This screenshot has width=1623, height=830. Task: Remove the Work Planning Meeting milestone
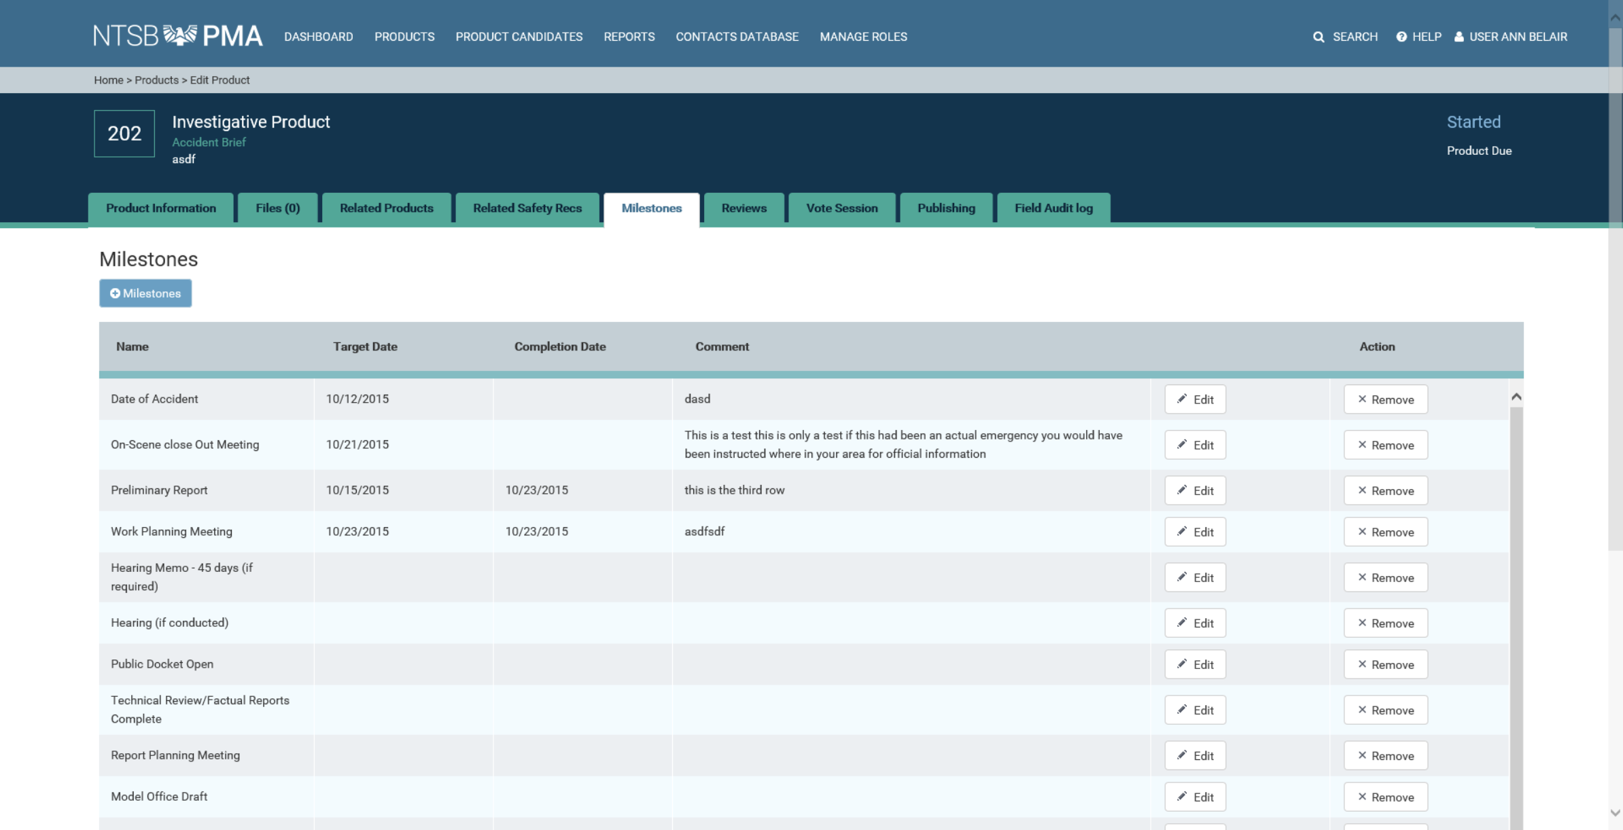click(1385, 532)
